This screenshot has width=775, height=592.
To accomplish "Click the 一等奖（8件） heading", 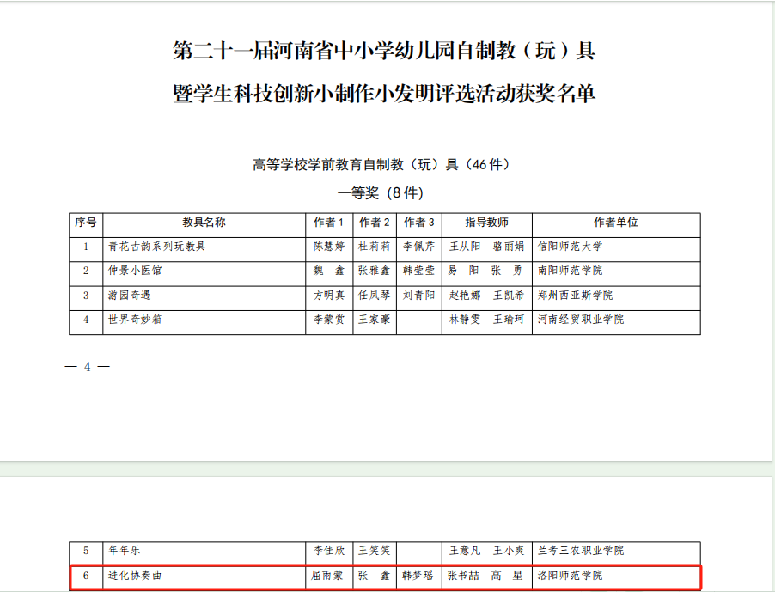I will pyautogui.click(x=381, y=192).
